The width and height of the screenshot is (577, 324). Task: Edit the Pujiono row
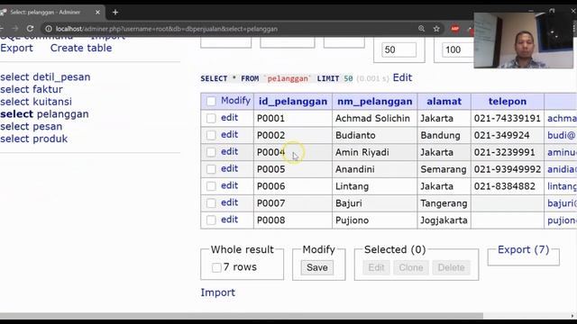point(229,220)
